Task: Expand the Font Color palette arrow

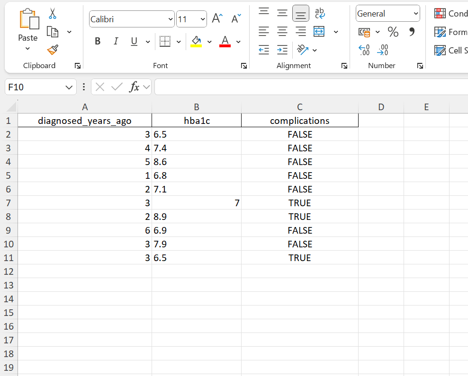Action: tap(238, 42)
